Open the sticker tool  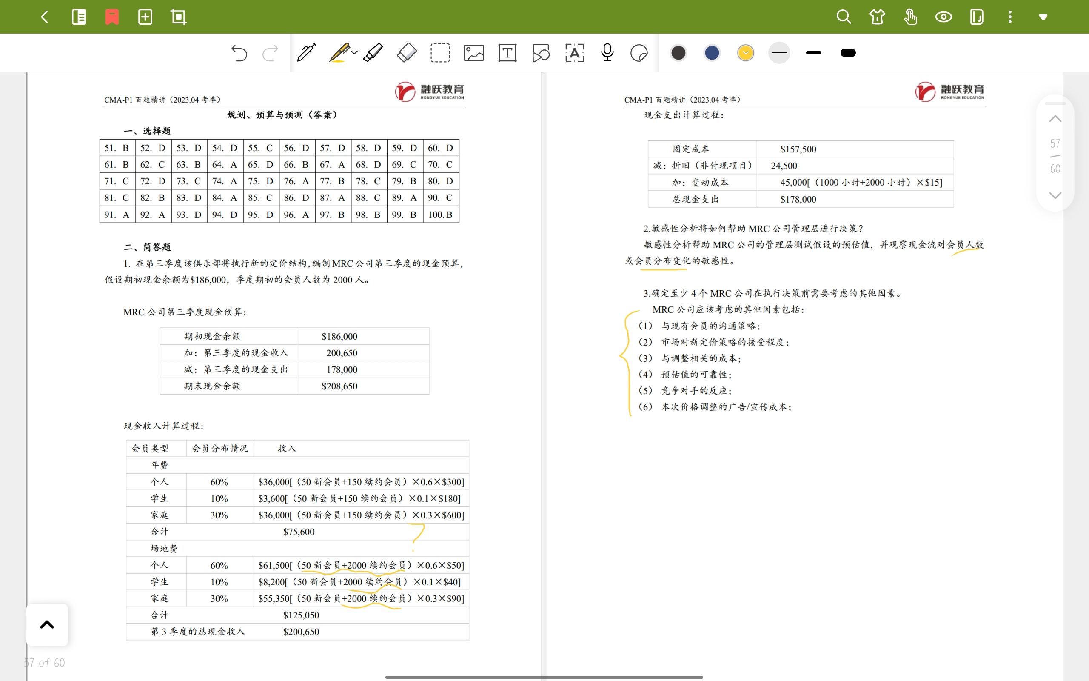tap(639, 53)
